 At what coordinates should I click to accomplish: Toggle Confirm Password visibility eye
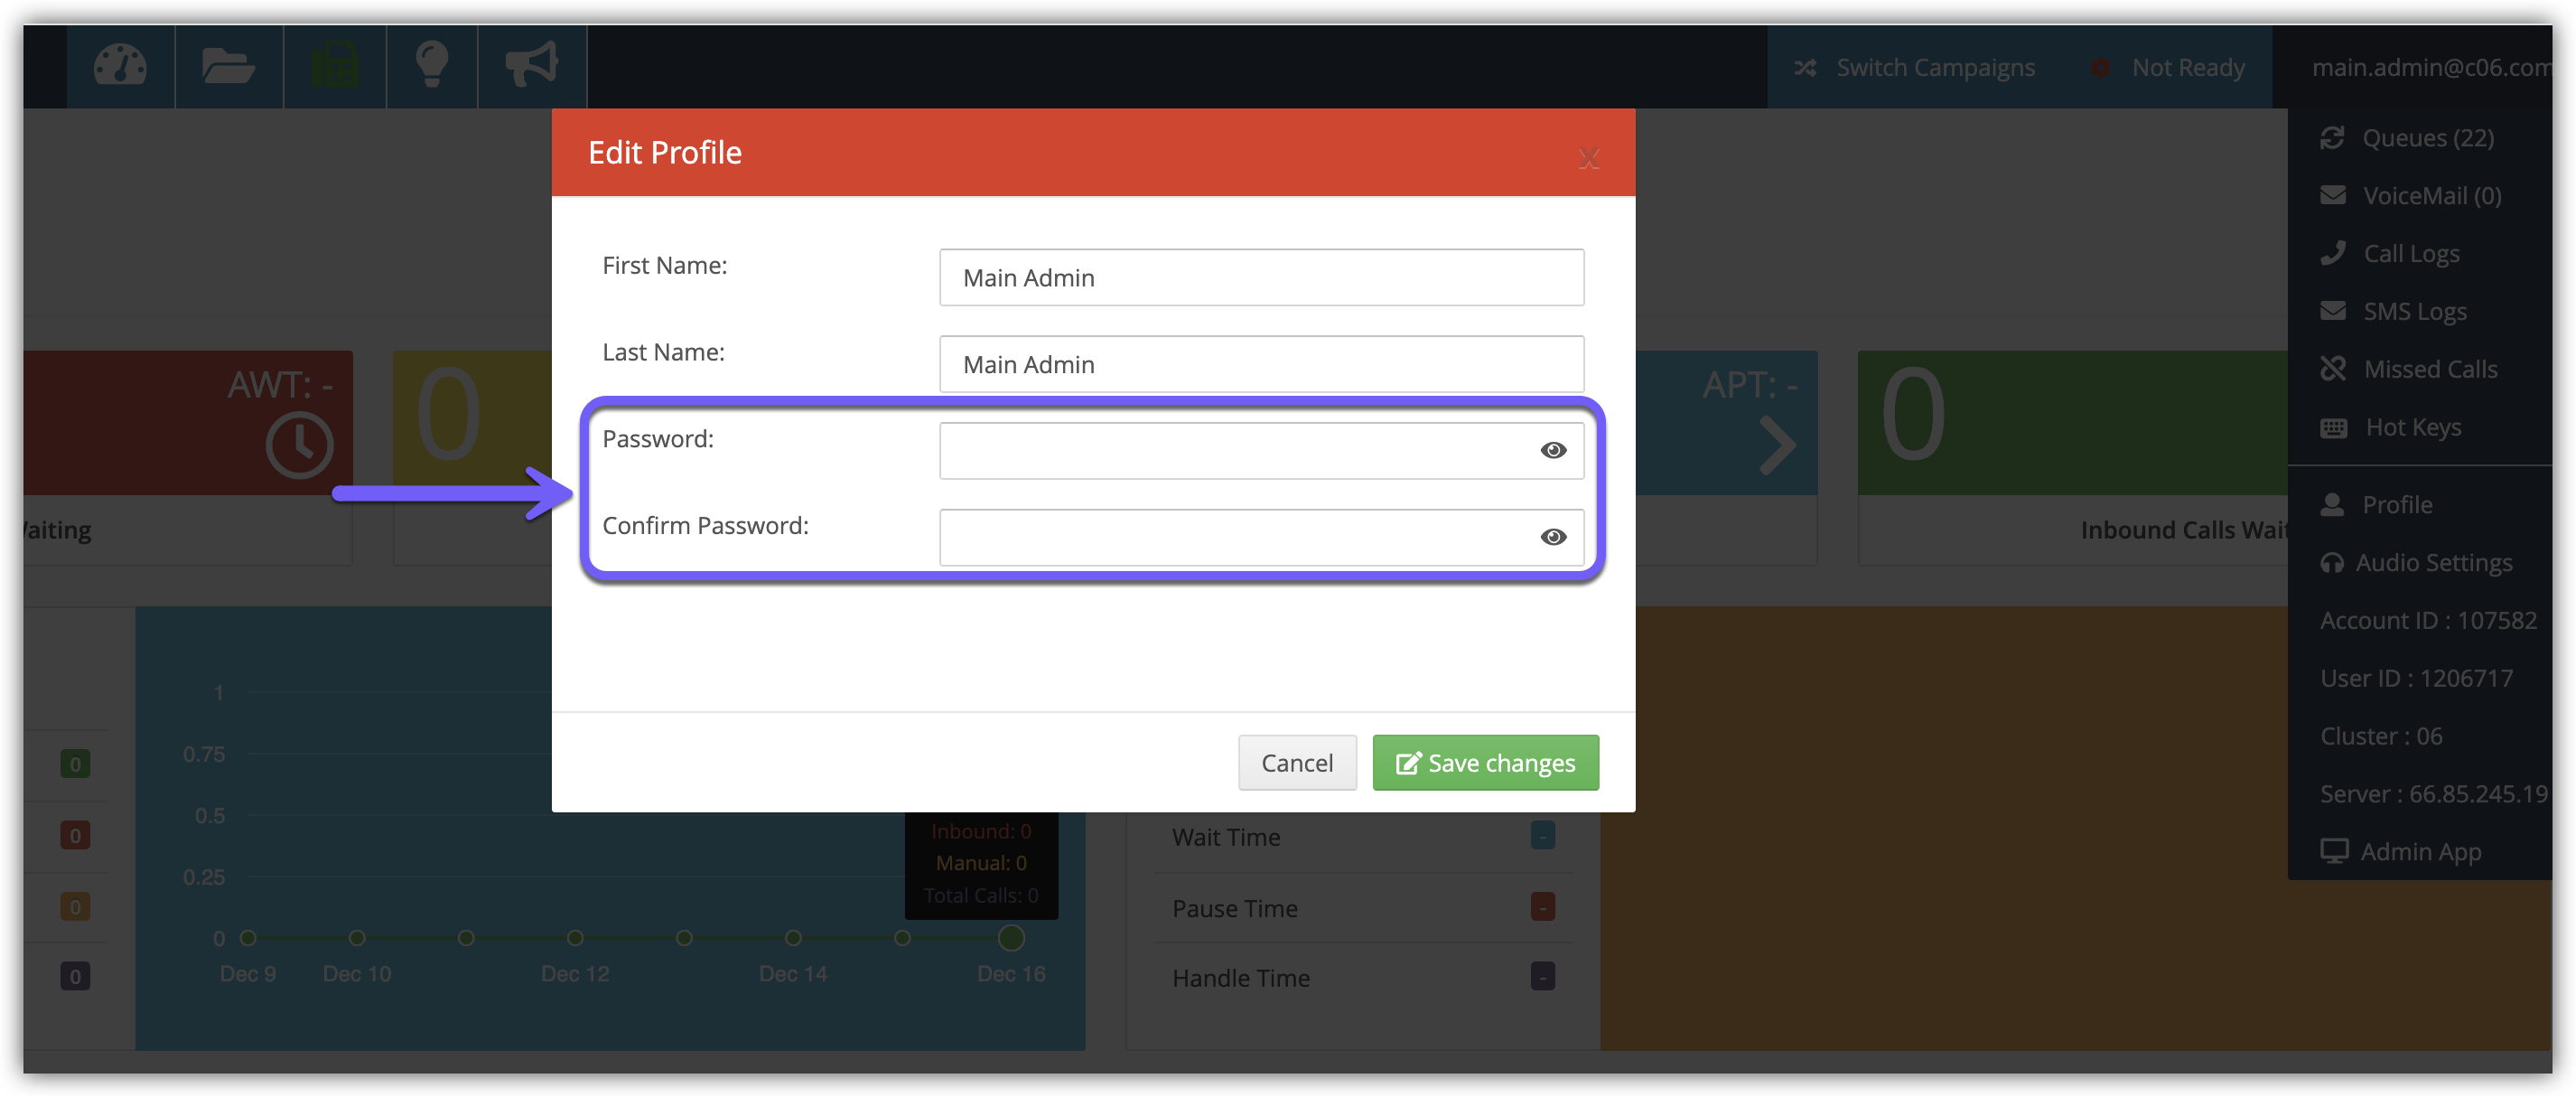pyautogui.click(x=1552, y=538)
